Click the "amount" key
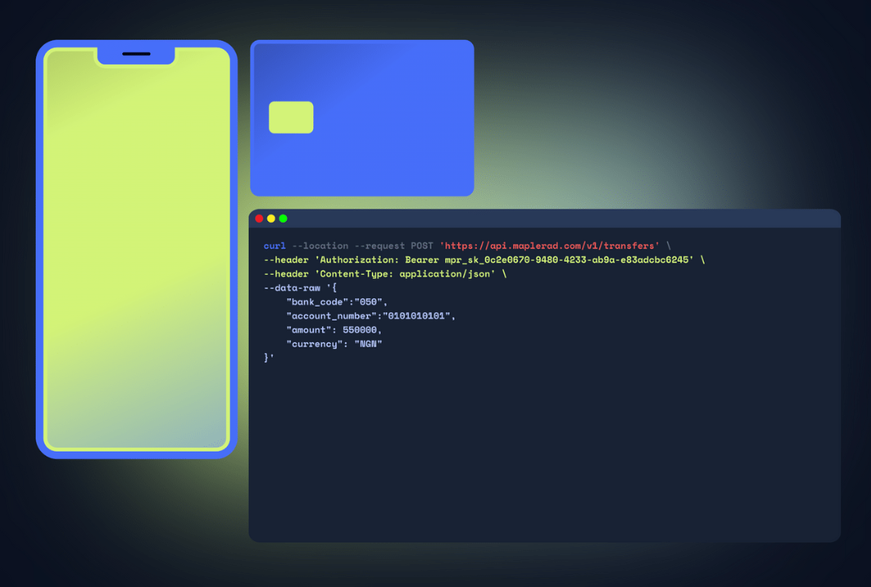This screenshot has height=587, width=871. (309, 330)
